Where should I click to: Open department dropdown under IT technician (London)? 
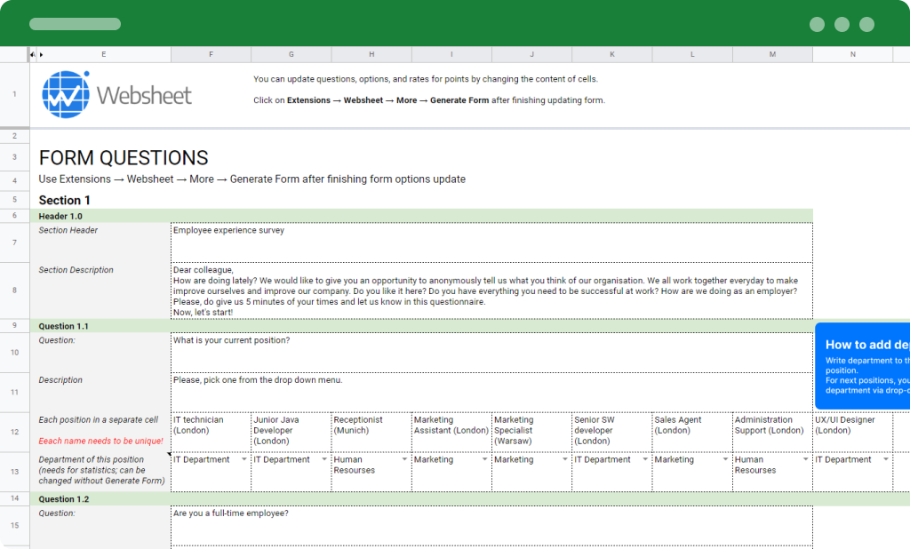point(243,459)
